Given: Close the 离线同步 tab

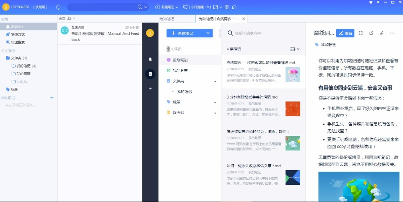Looking at the screenshot, I should pyautogui.click(x=244, y=19).
